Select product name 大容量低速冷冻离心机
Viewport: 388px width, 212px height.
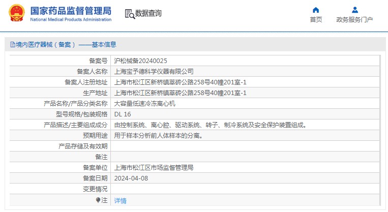(144, 104)
